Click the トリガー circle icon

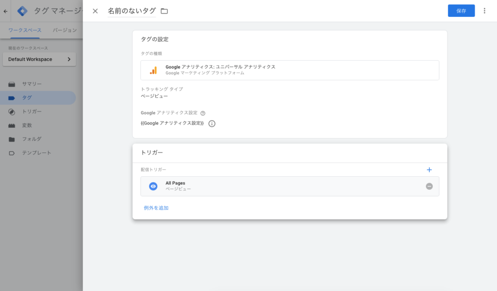point(12,112)
